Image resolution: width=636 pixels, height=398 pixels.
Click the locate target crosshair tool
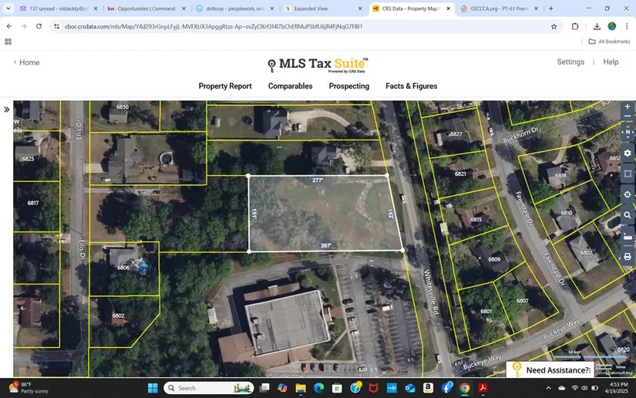coord(628,194)
